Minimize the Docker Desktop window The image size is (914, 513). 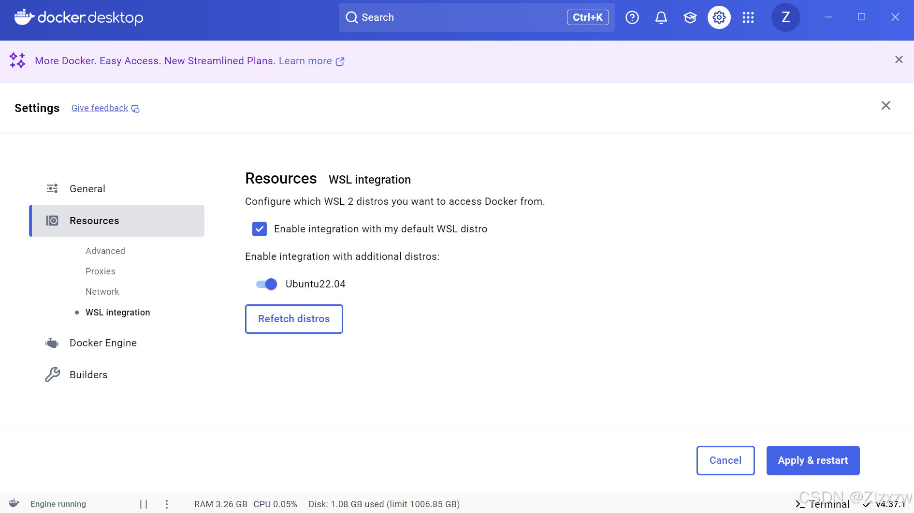(828, 17)
